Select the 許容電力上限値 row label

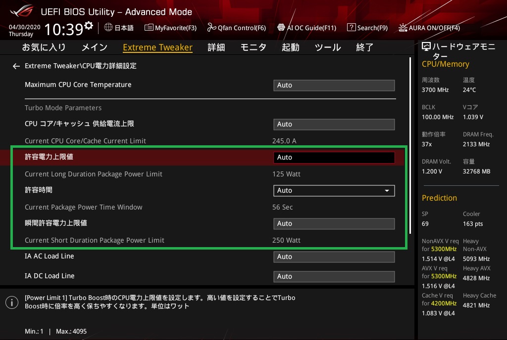click(x=49, y=157)
